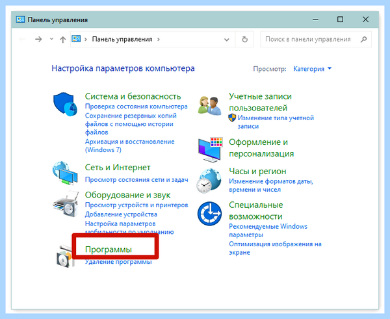The width and height of the screenshot is (390, 319).
Task: Click the Control Panel icon in title bar
Action: [x=20, y=19]
